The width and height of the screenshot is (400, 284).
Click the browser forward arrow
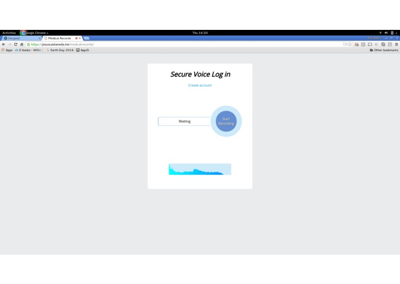click(10, 44)
